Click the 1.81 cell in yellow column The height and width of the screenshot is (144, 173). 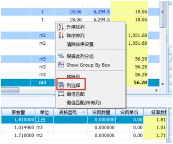pos(155,120)
